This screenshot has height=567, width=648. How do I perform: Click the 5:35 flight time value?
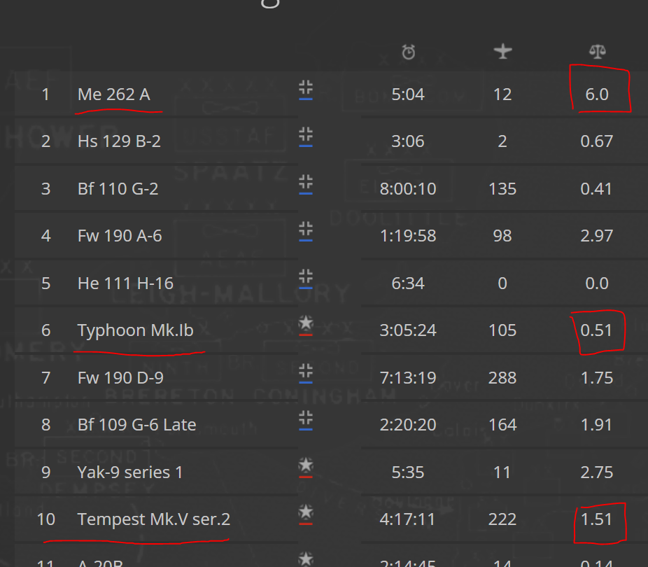pos(408,472)
